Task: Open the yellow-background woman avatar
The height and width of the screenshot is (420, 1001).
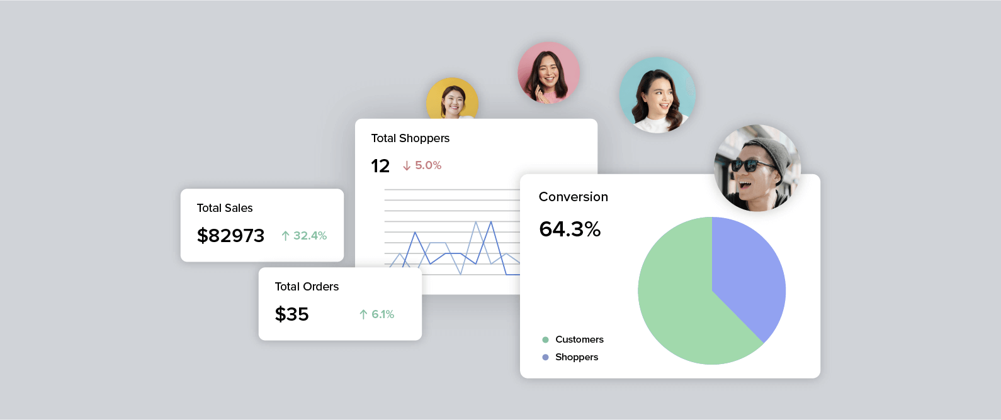Action: tap(452, 99)
